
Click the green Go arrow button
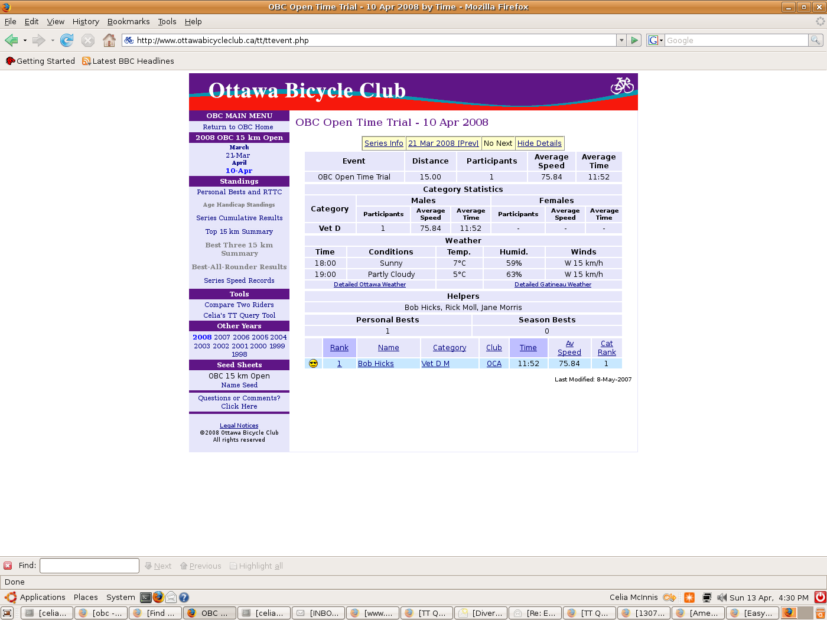tap(634, 40)
